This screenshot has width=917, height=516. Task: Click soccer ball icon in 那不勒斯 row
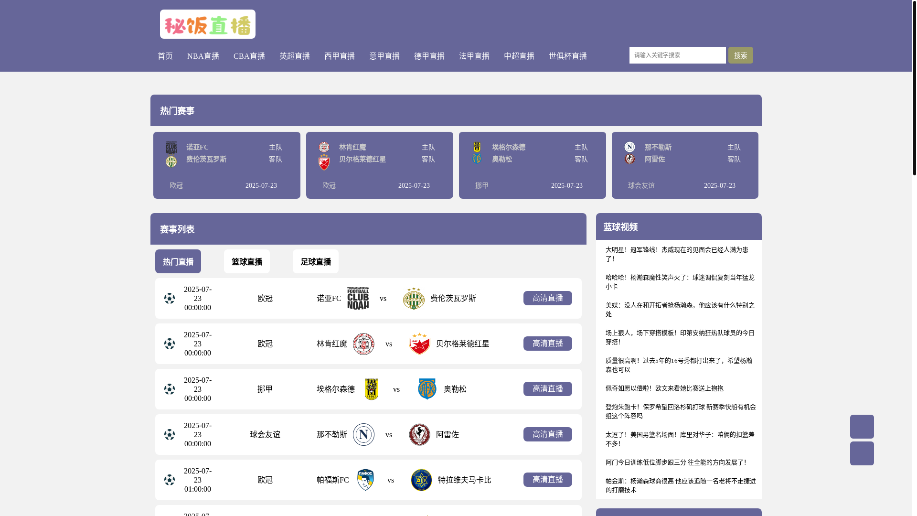[170, 434]
